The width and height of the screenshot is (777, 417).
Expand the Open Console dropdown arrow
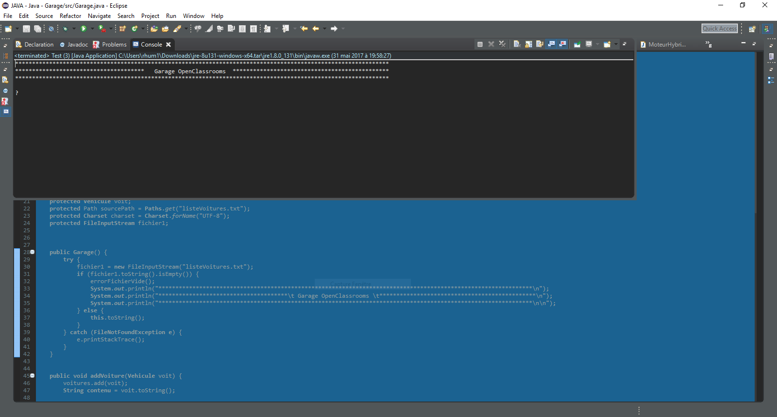(616, 44)
